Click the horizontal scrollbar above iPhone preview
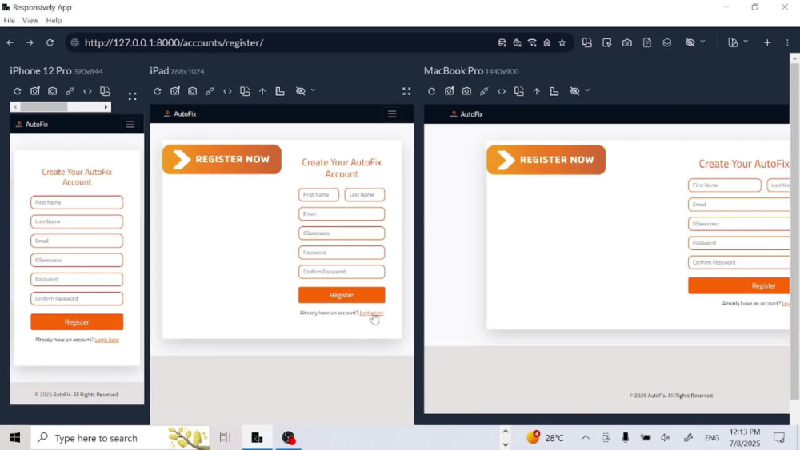The width and height of the screenshot is (800, 450). [61, 107]
